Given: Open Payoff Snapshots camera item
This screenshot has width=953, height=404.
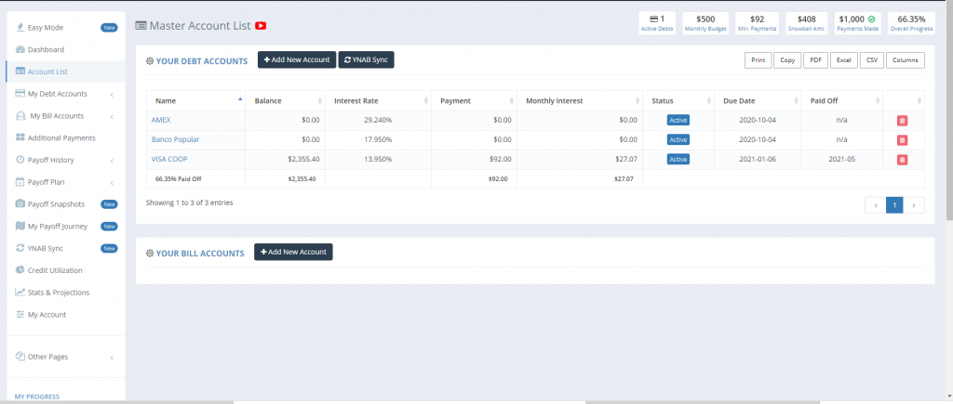Looking at the screenshot, I should [x=56, y=203].
